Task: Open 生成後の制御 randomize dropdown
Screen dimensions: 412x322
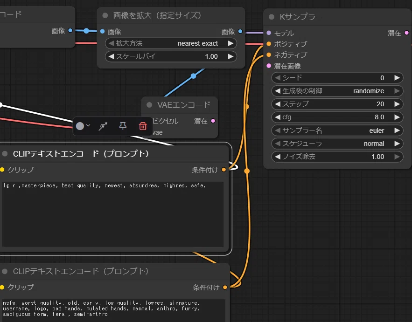Action: tap(337, 91)
